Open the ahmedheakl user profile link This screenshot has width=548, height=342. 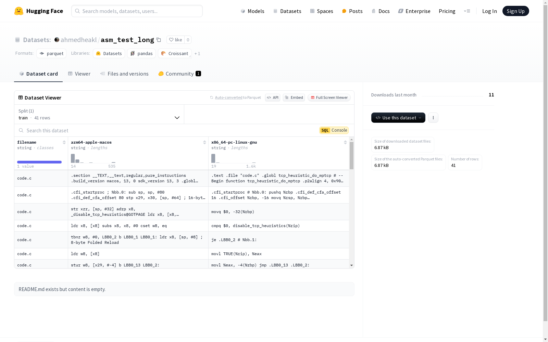tap(78, 40)
